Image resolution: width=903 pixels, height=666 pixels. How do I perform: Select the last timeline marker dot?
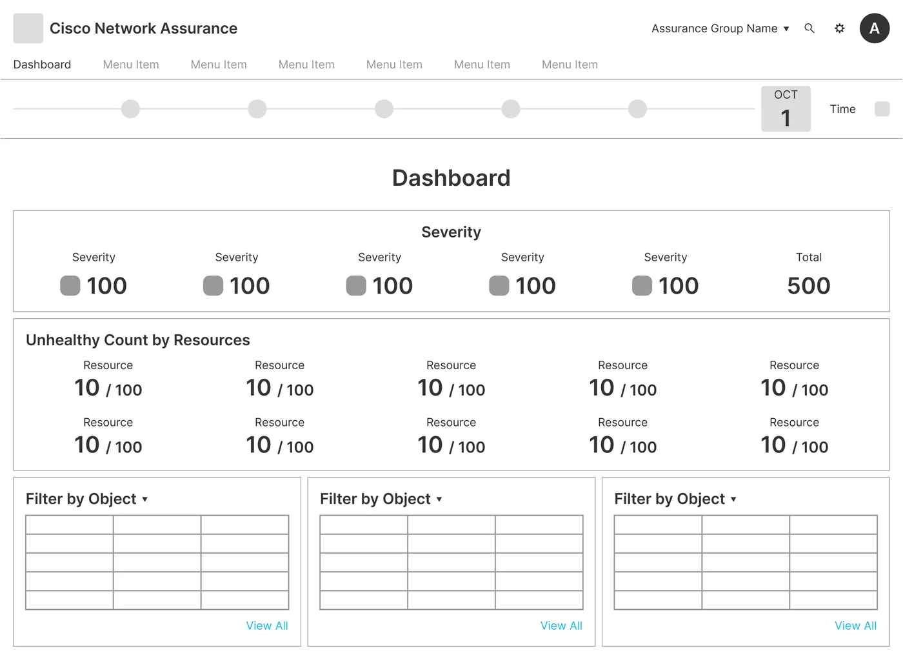click(637, 109)
